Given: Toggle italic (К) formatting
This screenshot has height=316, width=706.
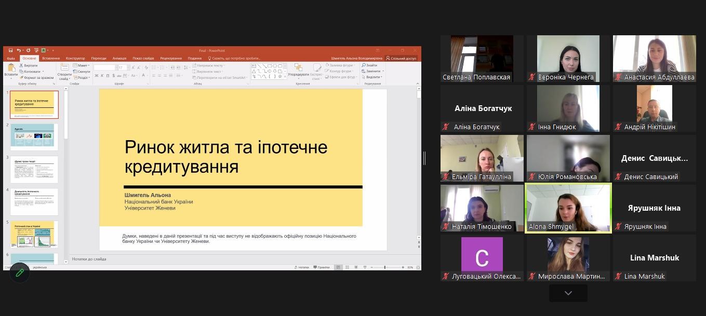Looking at the screenshot, I should coord(102,76).
